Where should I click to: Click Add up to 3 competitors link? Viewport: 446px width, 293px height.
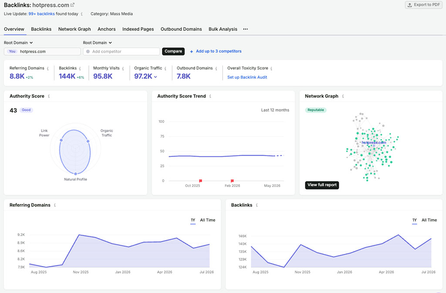[219, 51]
